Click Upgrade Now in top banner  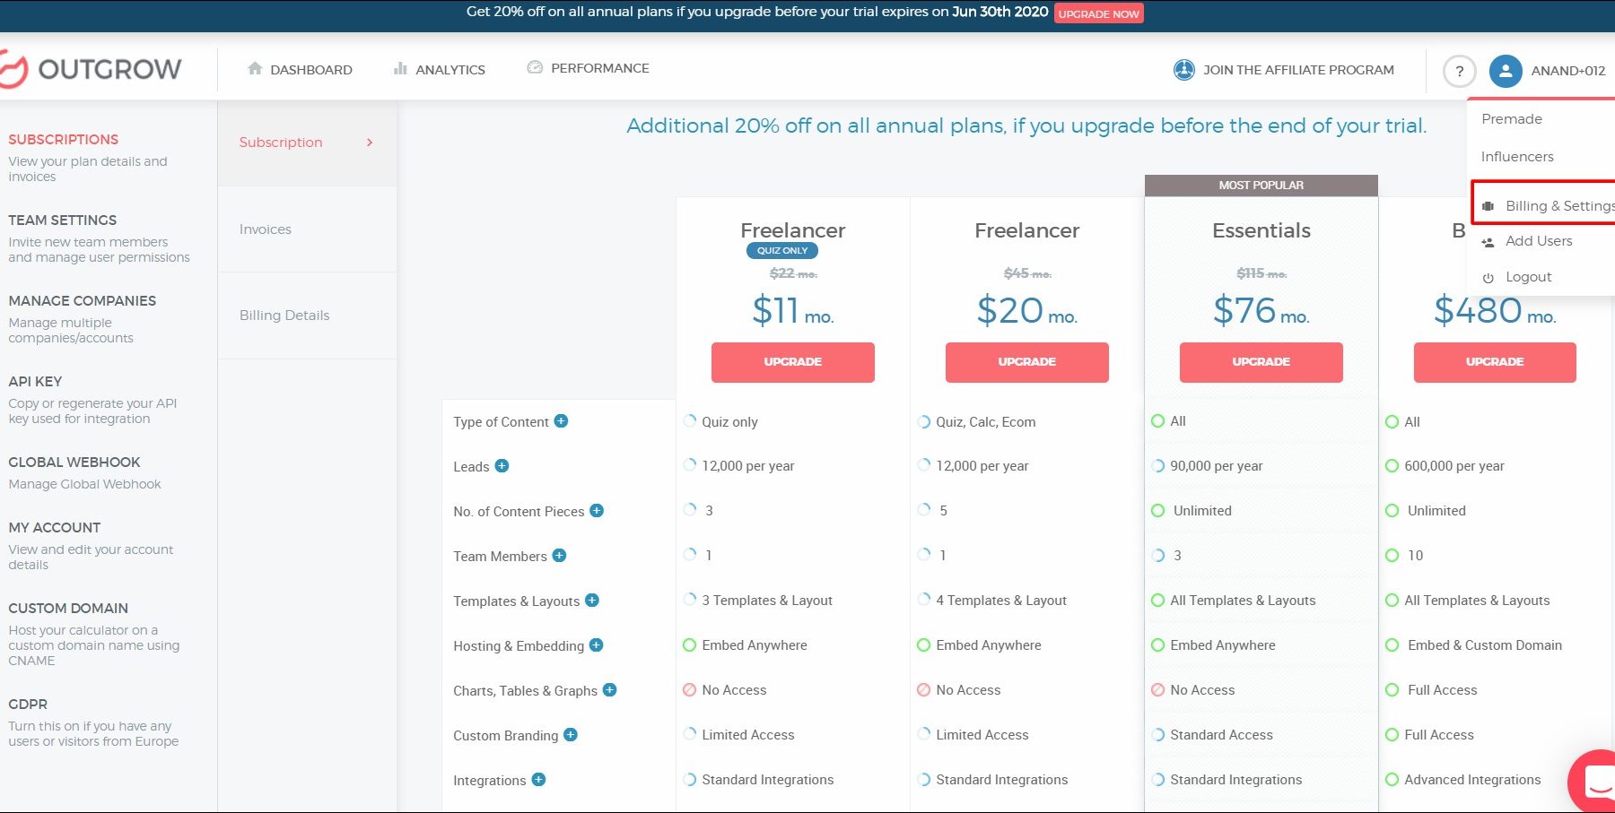(x=1098, y=13)
